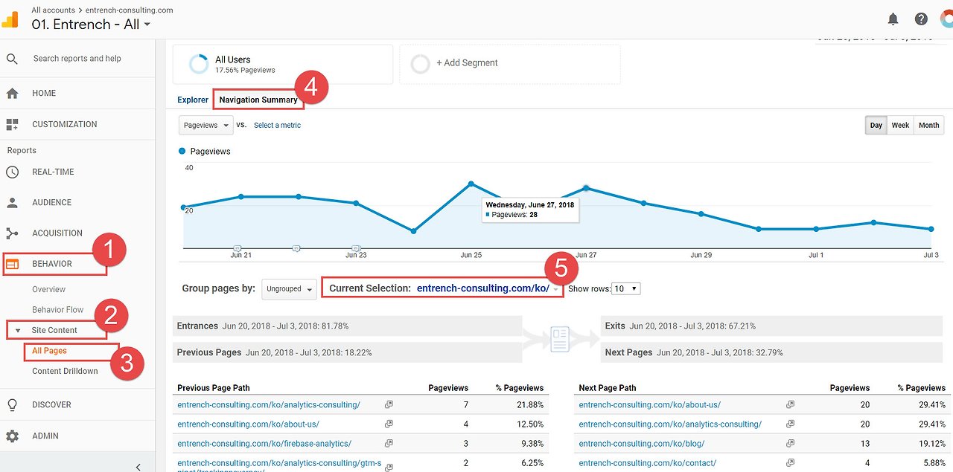Click the Customization dashboard icon

(12, 125)
